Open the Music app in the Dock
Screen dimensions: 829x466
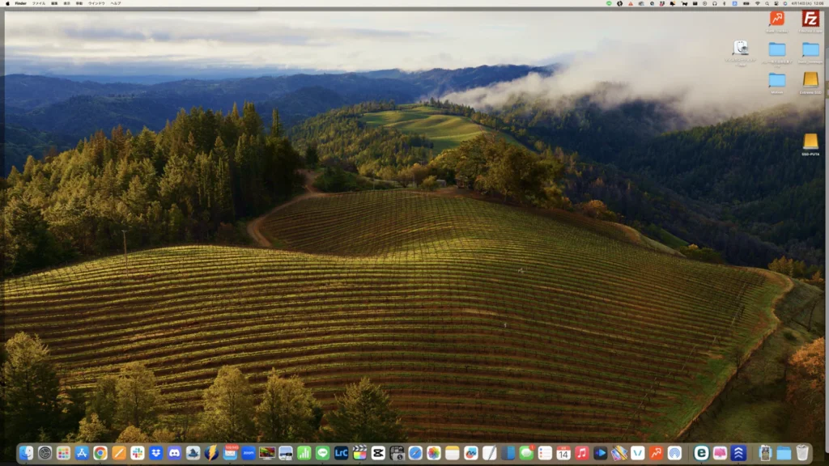click(x=581, y=453)
